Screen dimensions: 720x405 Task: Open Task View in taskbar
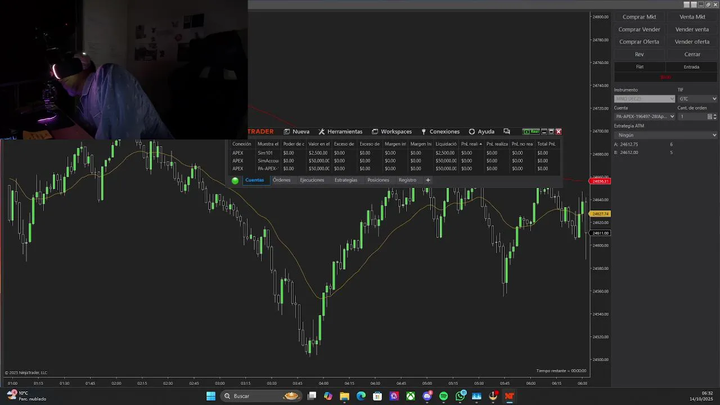tap(312, 396)
